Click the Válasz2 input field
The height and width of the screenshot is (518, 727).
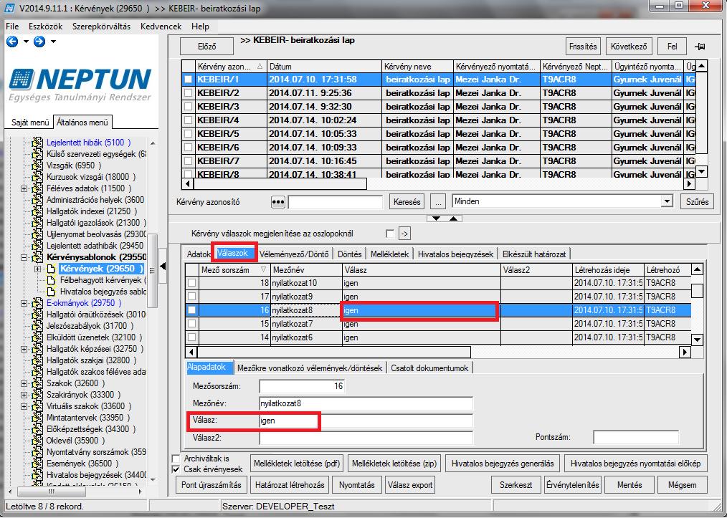click(366, 438)
